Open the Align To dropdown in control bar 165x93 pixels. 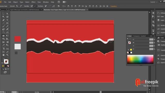(64, 6)
